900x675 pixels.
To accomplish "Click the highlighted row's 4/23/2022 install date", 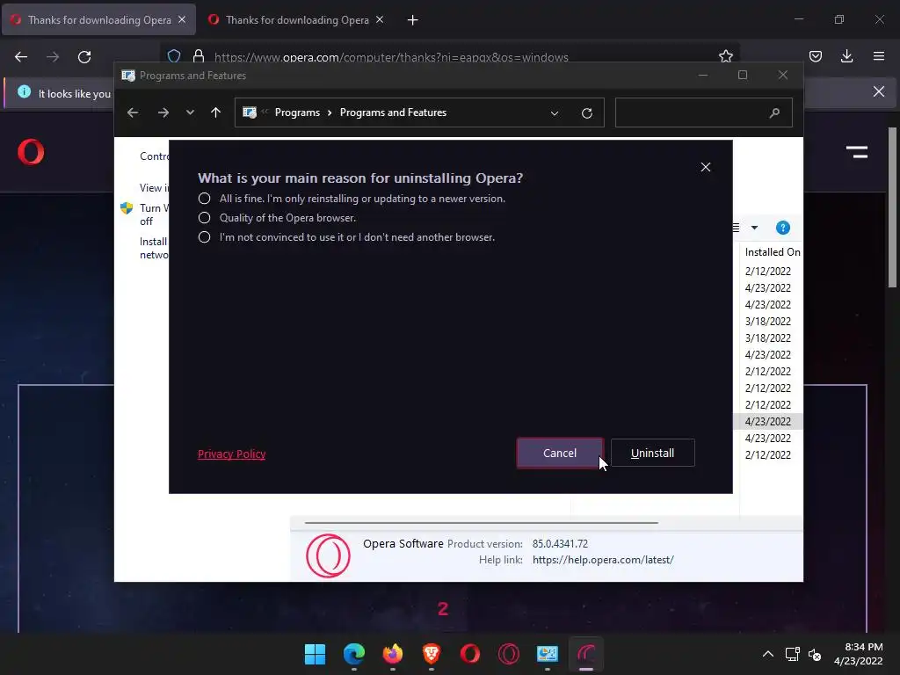I will pyautogui.click(x=767, y=421).
